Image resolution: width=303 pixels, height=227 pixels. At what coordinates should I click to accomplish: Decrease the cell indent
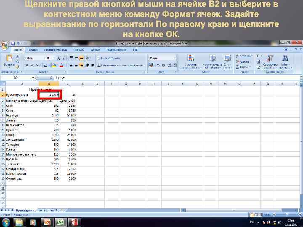(88, 66)
